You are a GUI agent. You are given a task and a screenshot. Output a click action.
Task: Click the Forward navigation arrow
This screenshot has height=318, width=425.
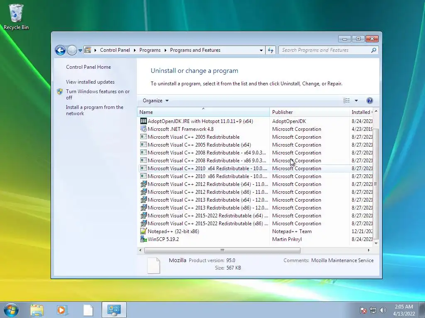[x=72, y=50]
